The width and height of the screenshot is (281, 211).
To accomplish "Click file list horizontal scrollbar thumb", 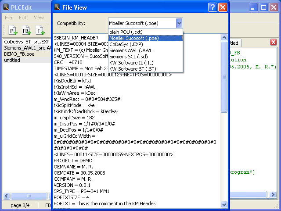I will coord(29,196).
